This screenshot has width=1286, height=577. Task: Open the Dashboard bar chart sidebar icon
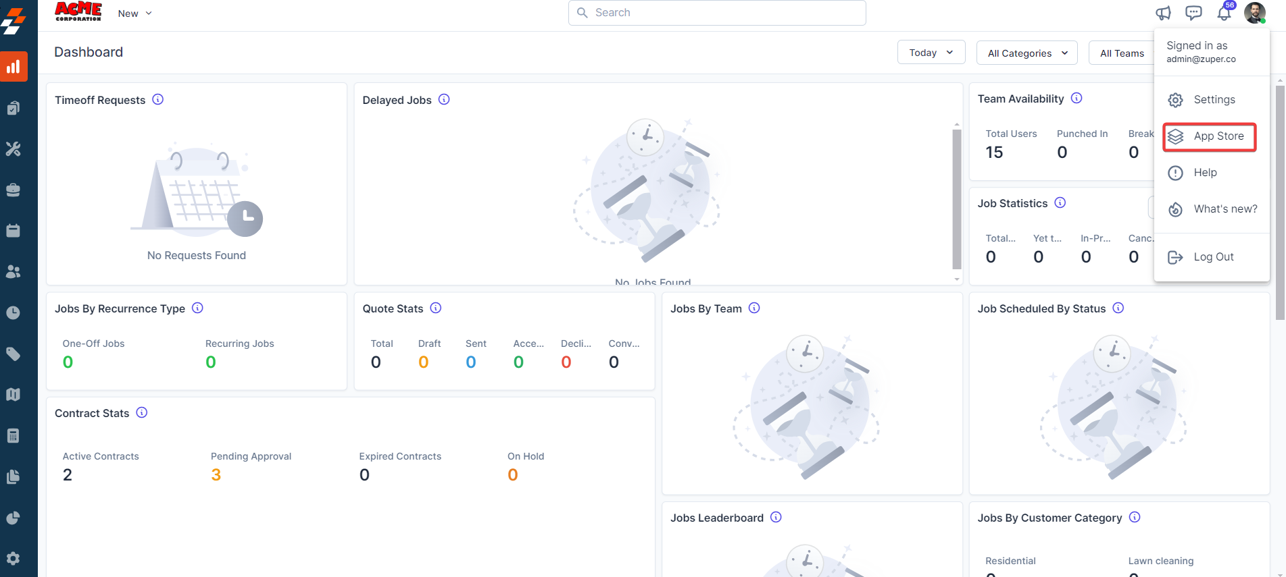tap(14, 67)
